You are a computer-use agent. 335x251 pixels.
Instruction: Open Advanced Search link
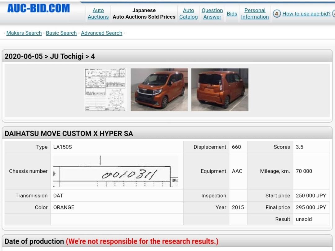101,33
